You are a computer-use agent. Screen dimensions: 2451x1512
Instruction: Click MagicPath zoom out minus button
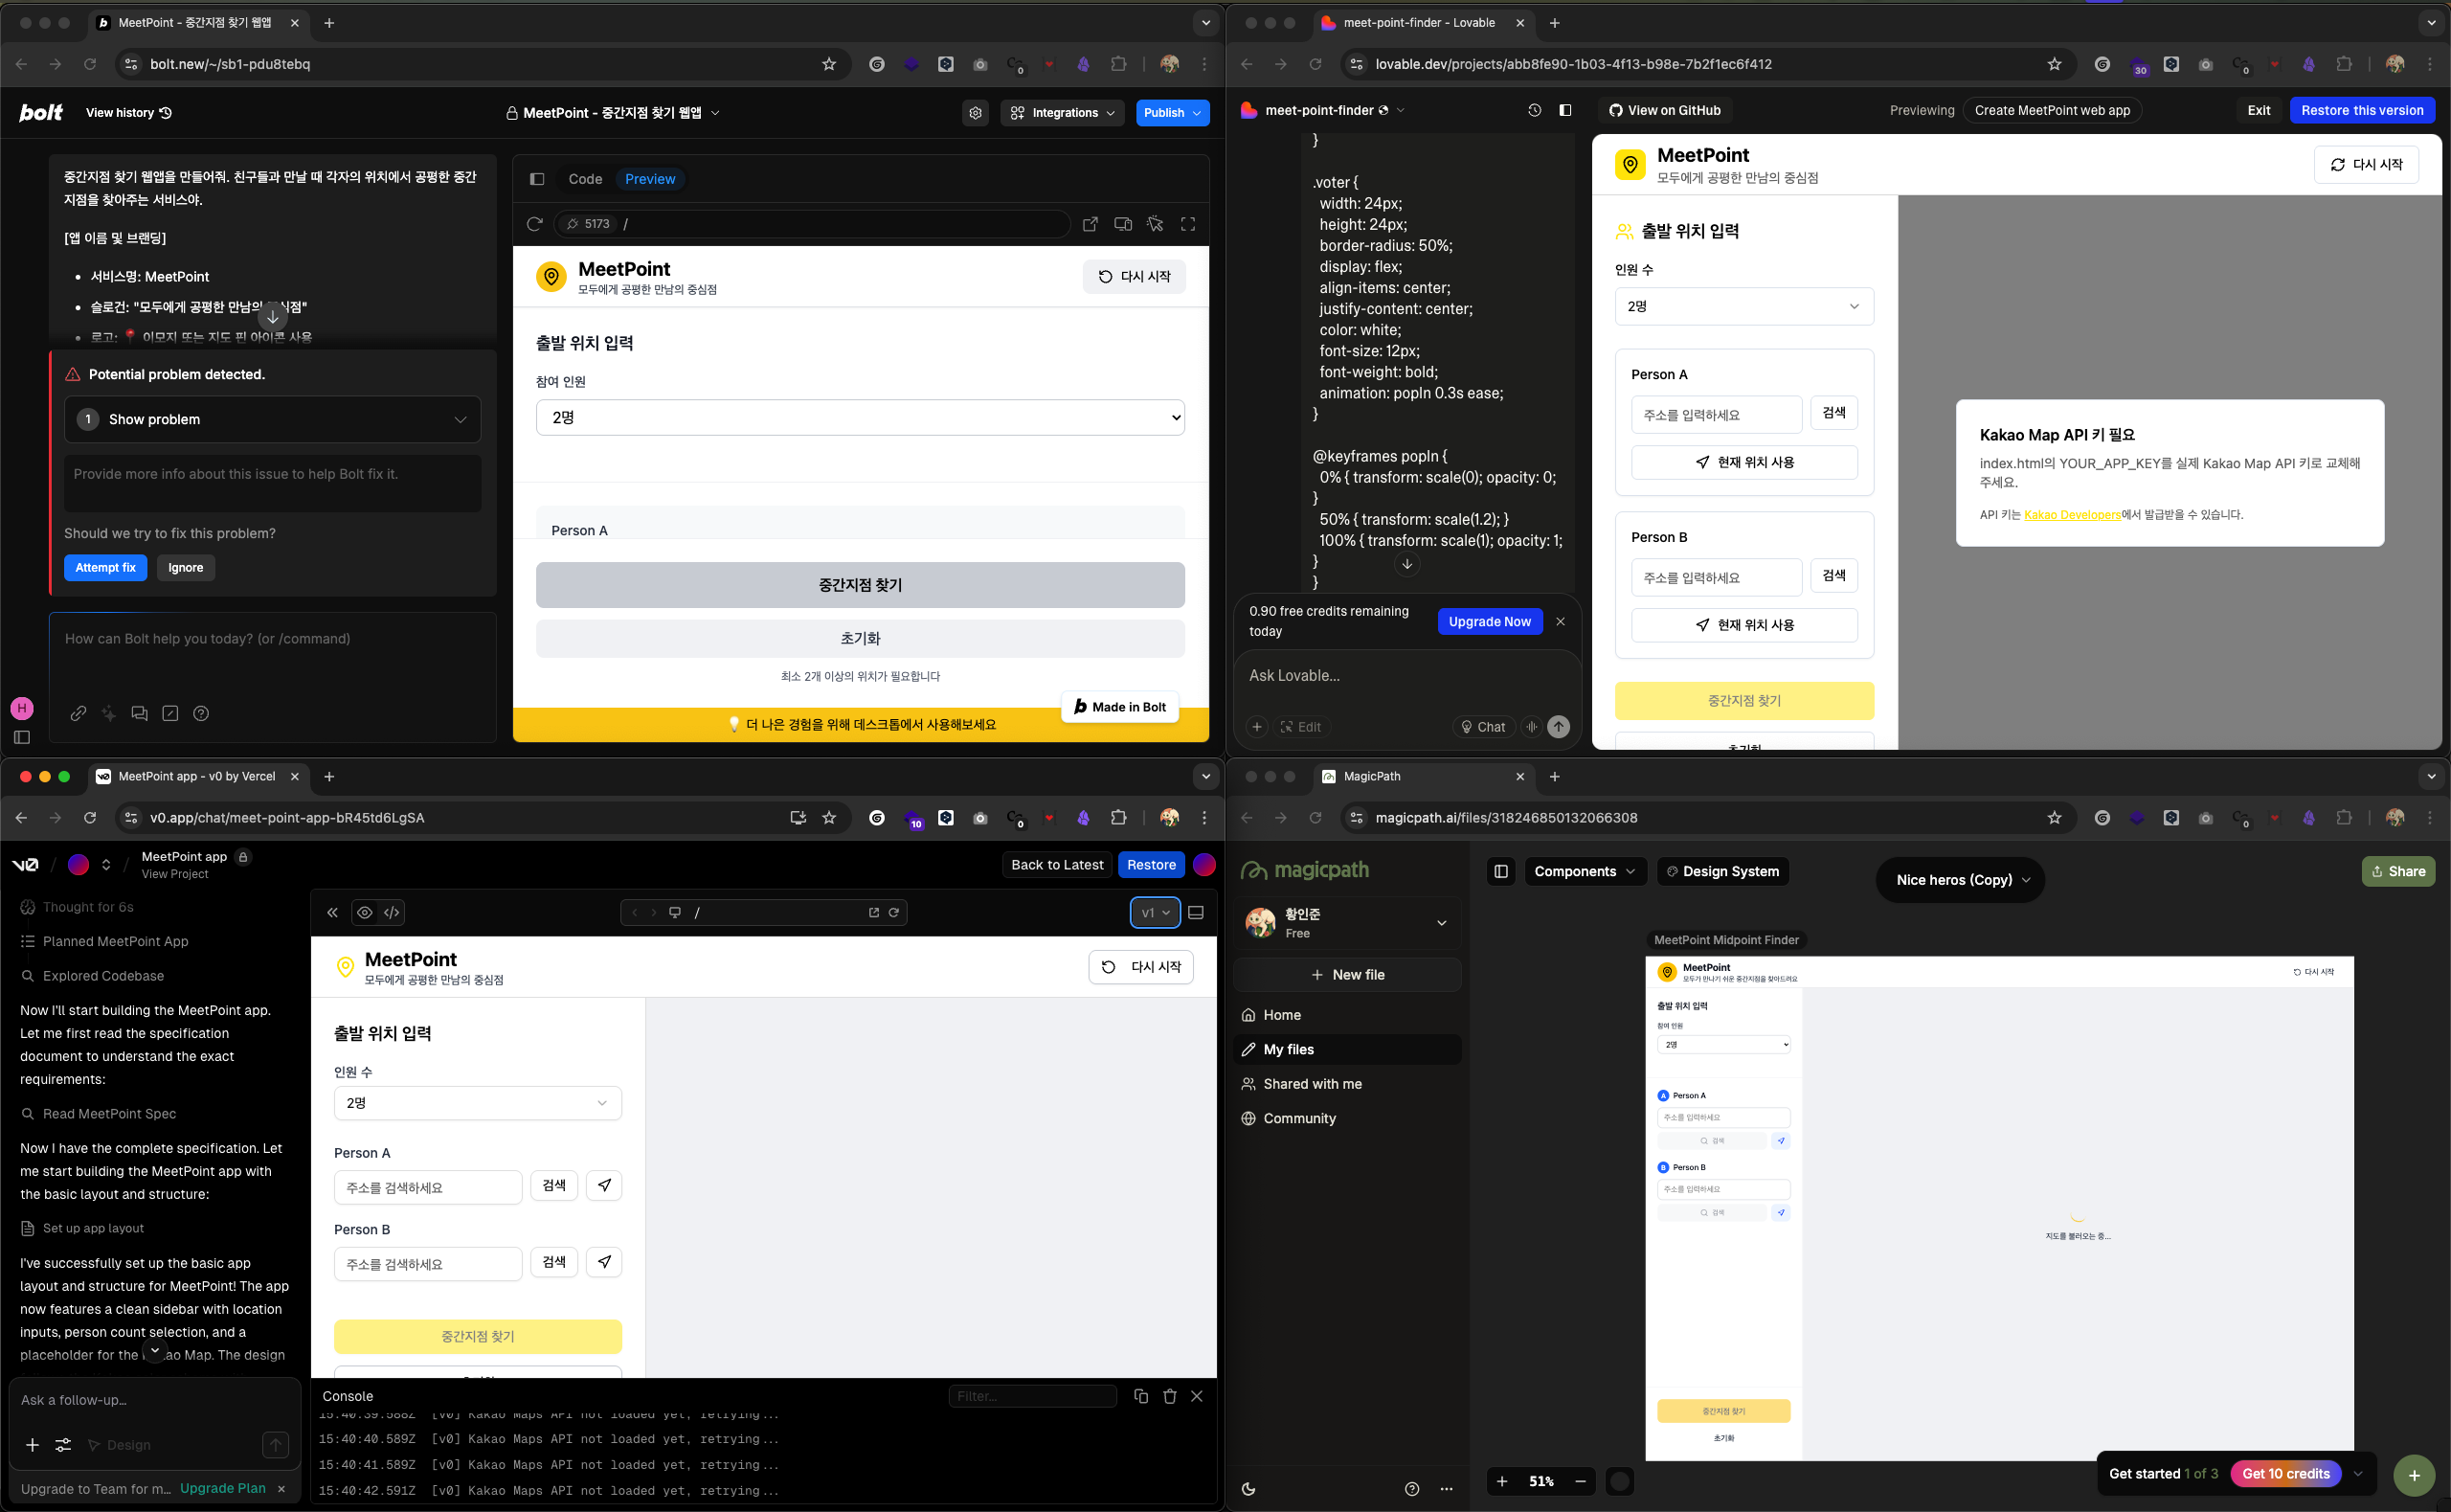point(1580,1481)
